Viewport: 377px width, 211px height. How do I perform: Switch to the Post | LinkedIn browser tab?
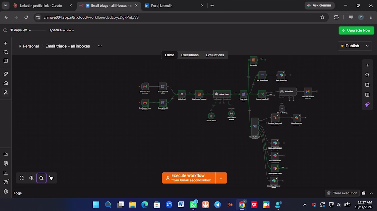pos(174,5)
